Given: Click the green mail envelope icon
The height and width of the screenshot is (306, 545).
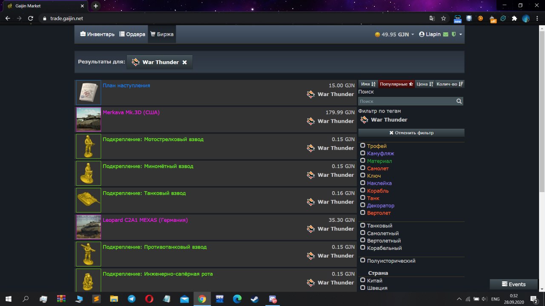Looking at the screenshot, I should pyautogui.click(x=445, y=34).
